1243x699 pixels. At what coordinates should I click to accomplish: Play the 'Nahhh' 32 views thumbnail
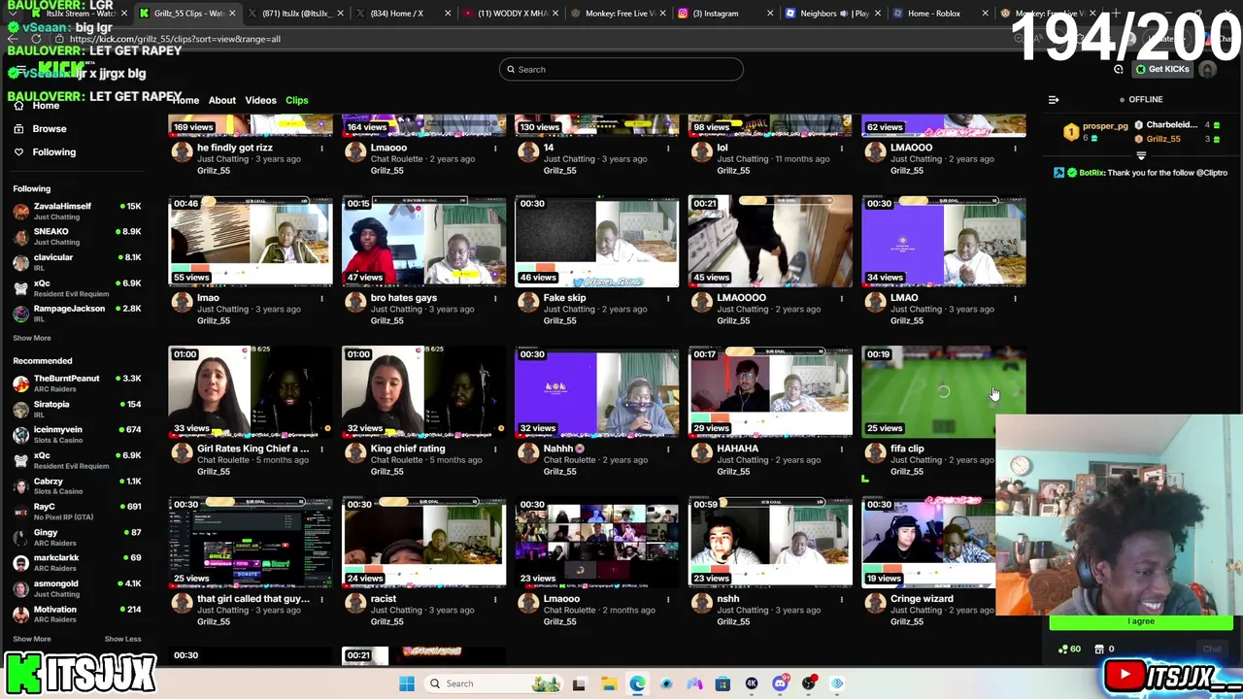597,391
